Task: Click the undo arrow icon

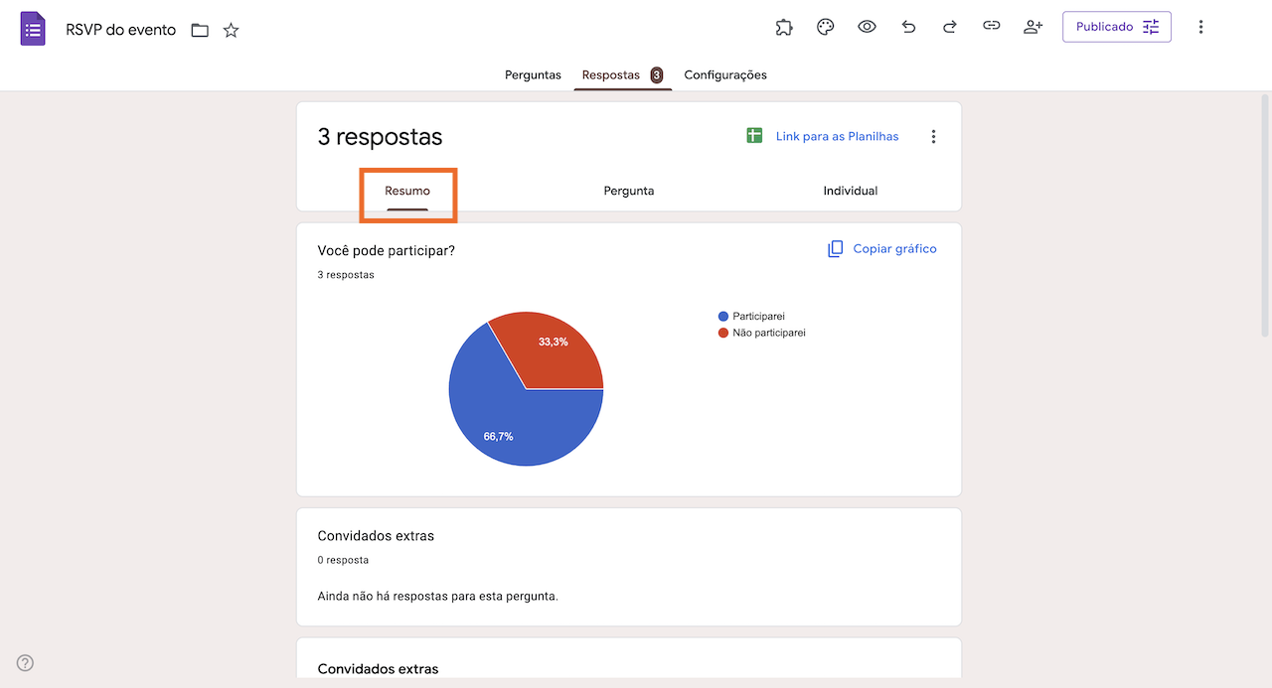Action: pos(908,27)
